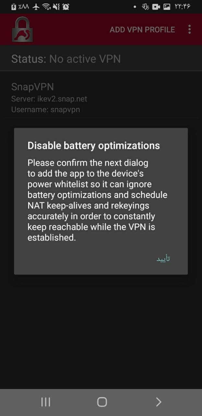The height and width of the screenshot is (416, 202).
Task: Tap the muted sound status icon
Action: [57, 6]
